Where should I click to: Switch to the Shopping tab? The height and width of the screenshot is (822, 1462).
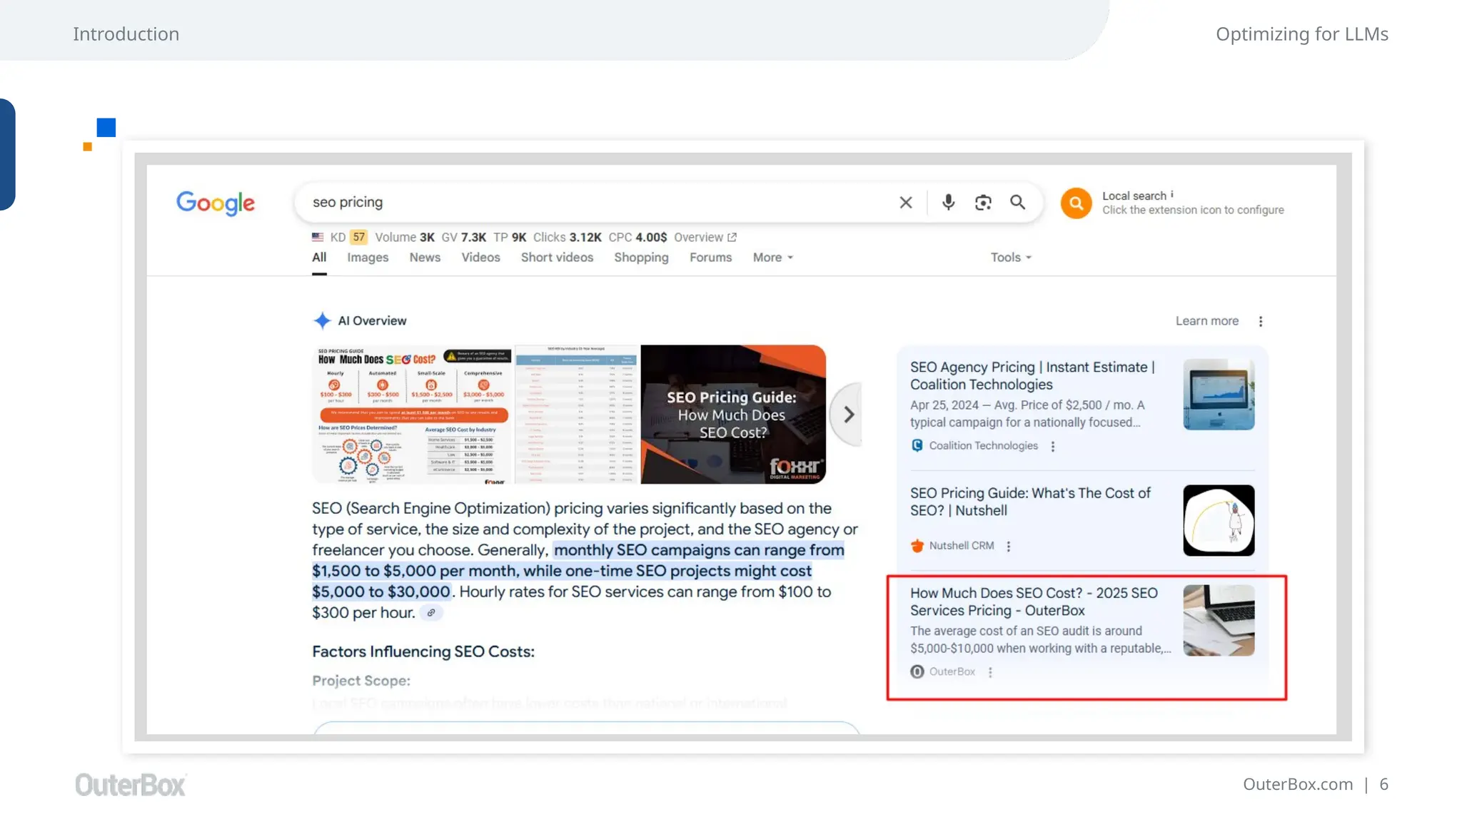tap(641, 258)
